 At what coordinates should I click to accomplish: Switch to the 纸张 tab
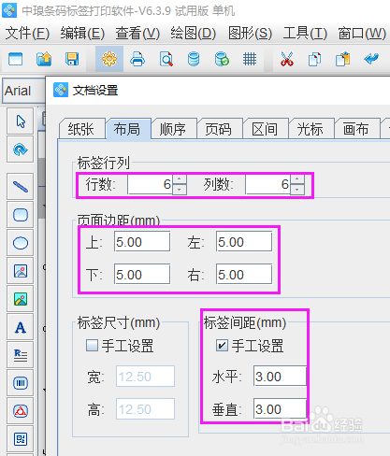click(x=81, y=129)
